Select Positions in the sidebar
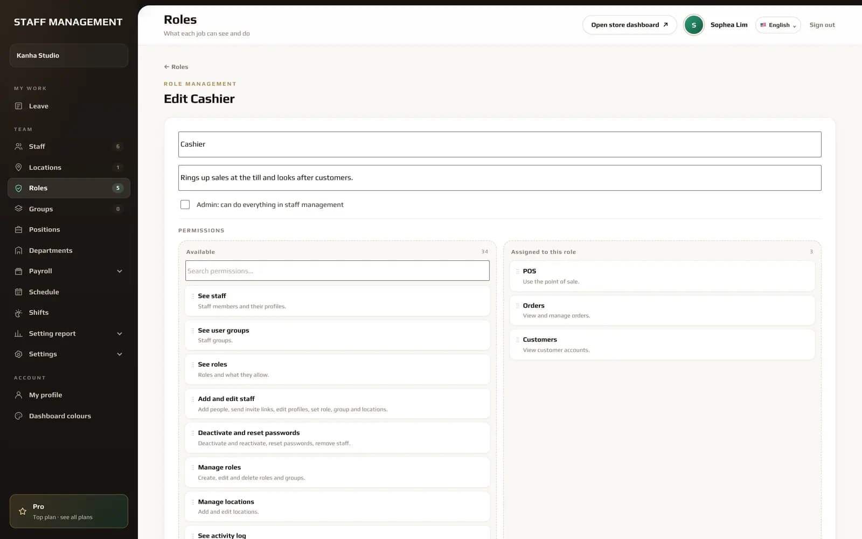Viewport: 862px width, 539px height. click(69, 230)
